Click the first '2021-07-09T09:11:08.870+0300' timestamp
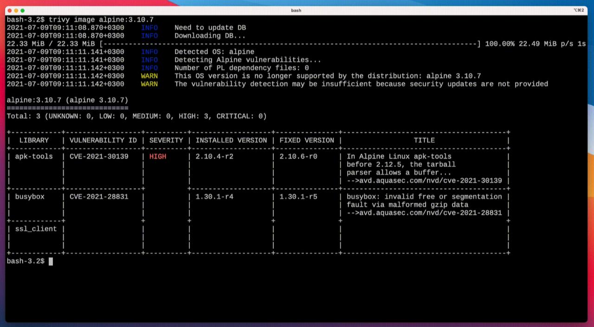 point(65,28)
